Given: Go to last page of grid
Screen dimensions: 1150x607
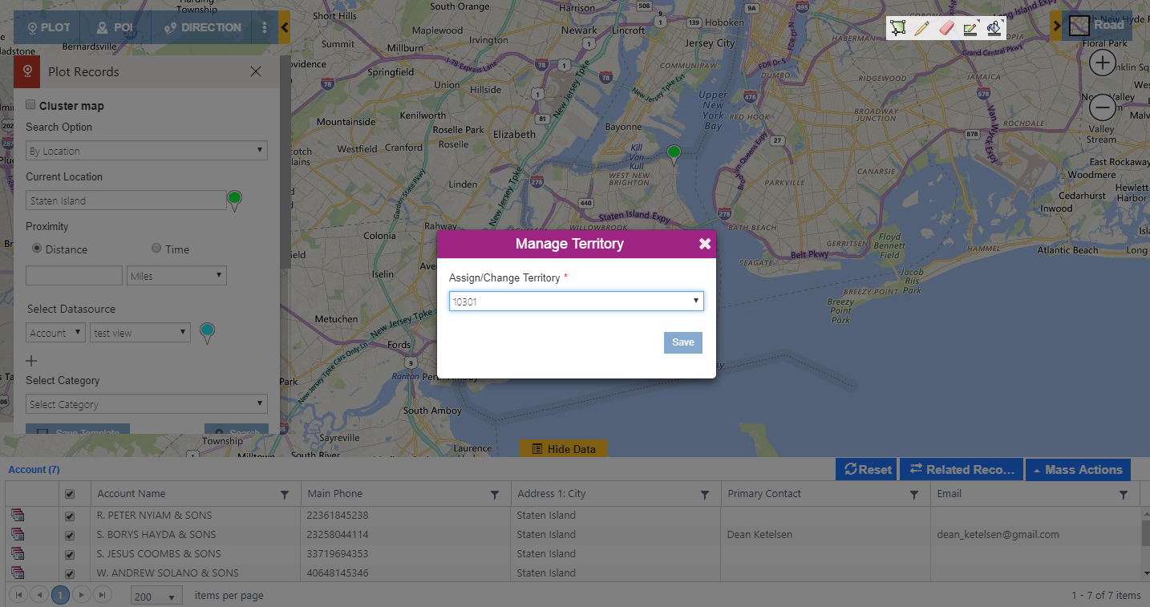Looking at the screenshot, I should 102,595.
